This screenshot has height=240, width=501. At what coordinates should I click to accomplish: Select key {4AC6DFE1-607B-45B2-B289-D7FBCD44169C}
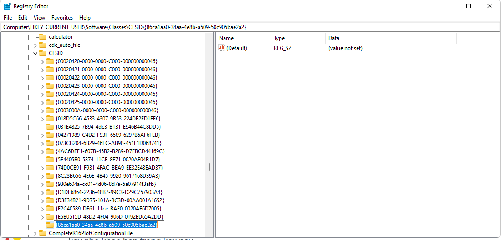pos(110,151)
